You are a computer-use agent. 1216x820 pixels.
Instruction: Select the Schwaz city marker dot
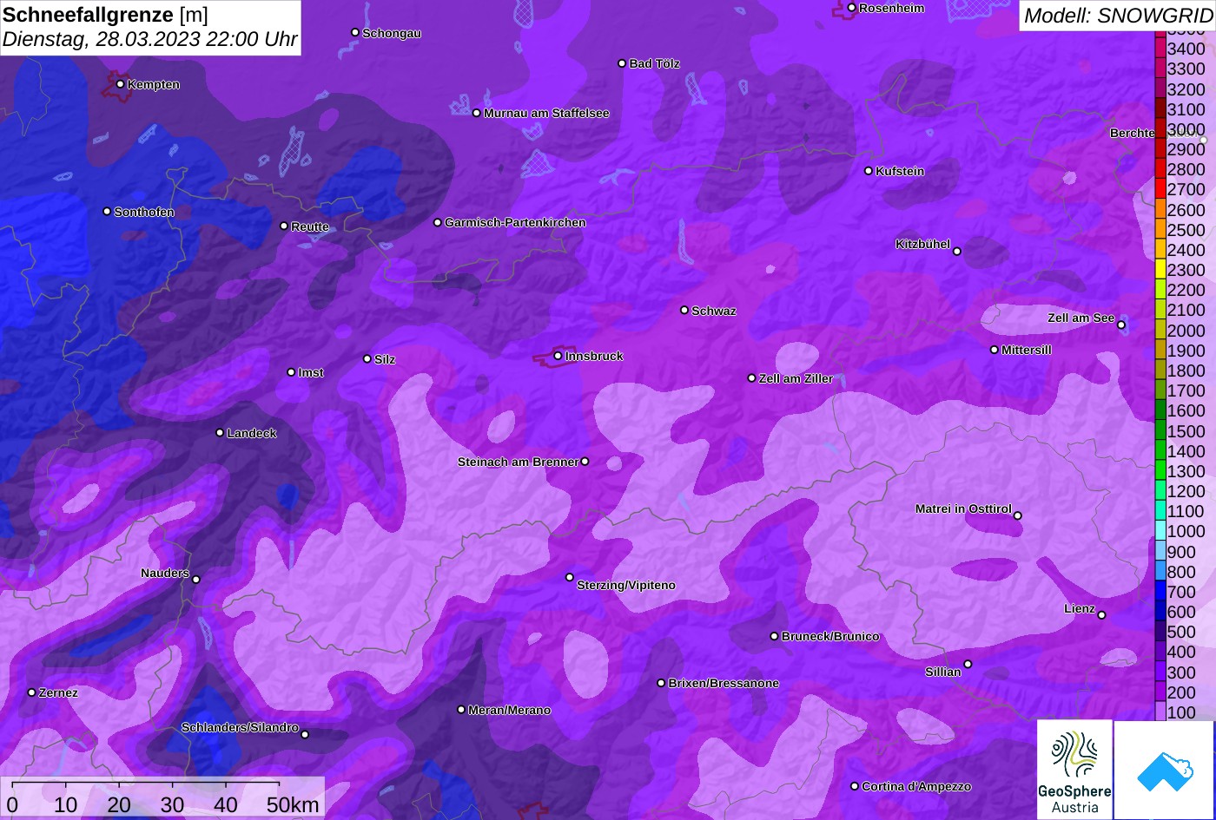coord(684,310)
